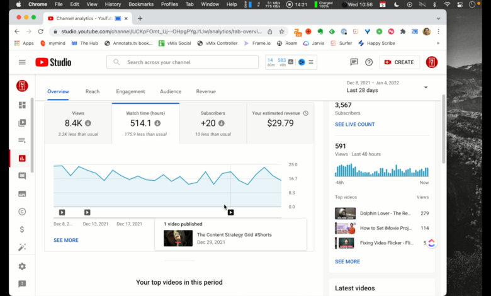
Task: Open Content section in sidebar
Action: 22,122
